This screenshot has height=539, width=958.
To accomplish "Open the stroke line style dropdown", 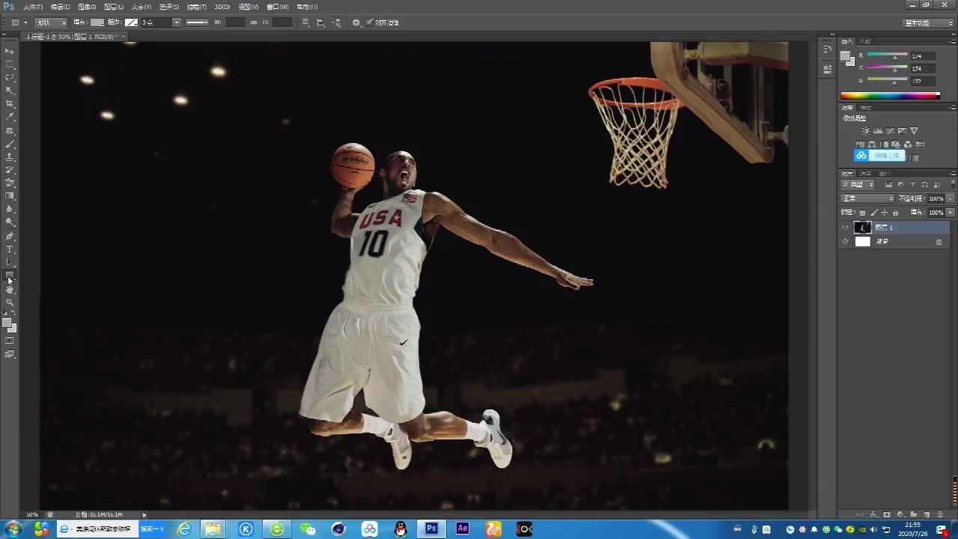I will click(198, 22).
